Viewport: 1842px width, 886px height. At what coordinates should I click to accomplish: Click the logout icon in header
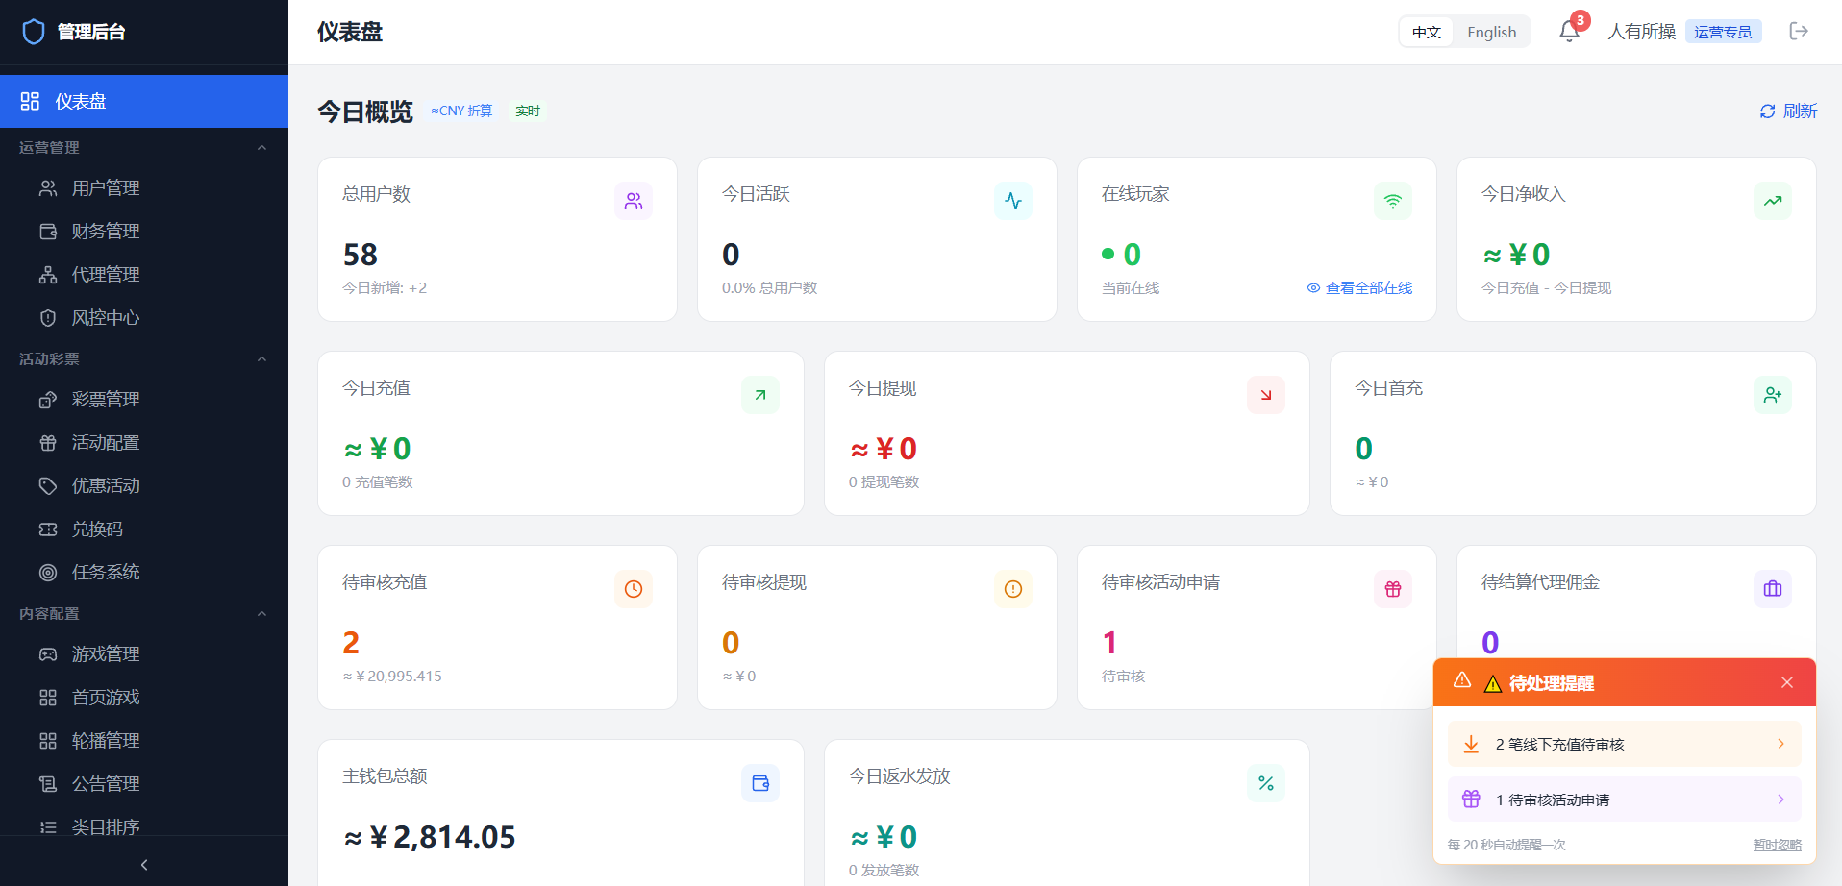(1799, 32)
